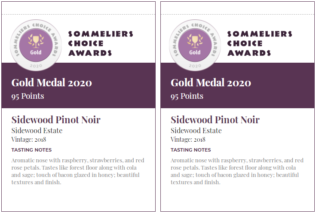Viewport: 316px width, 213px height.
Task: Click the Sommeliers Choice Awards logo text right
Action: (x=260, y=43)
